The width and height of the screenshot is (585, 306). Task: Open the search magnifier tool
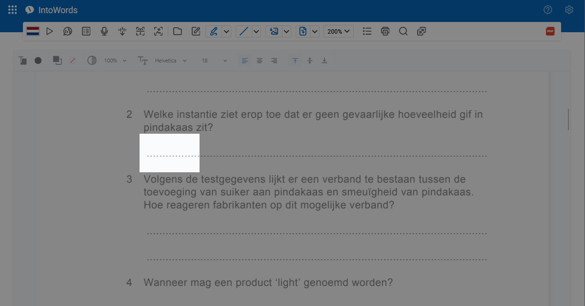click(x=403, y=31)
